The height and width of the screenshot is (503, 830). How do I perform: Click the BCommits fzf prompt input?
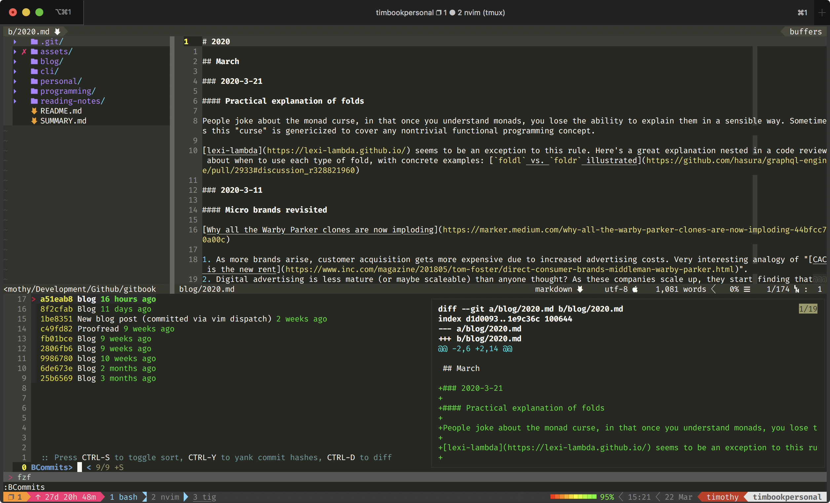pyautogui.click(x=80, y=467)
